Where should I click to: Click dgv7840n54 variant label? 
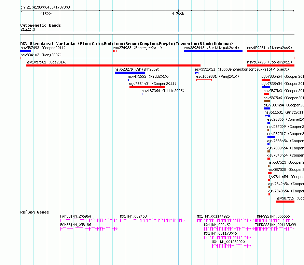click(x=286, y=155)
